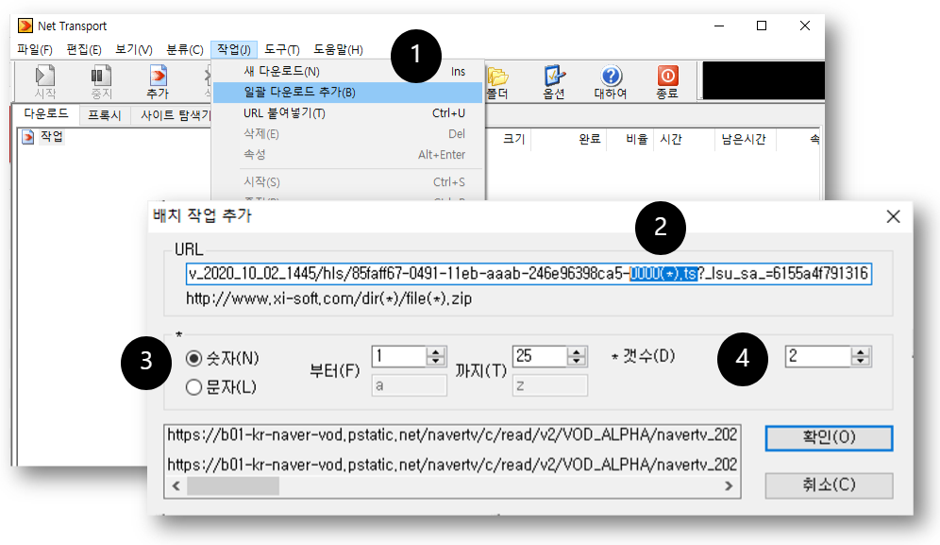Click the 완료 column header
940x545 pixels.
589,139
